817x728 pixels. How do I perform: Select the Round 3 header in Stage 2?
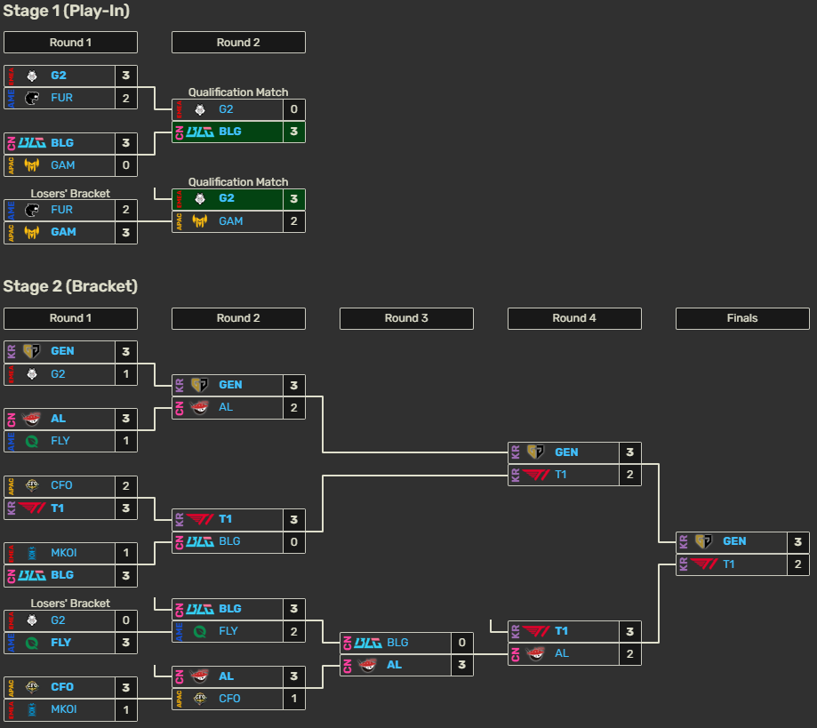tap(406, 318)
